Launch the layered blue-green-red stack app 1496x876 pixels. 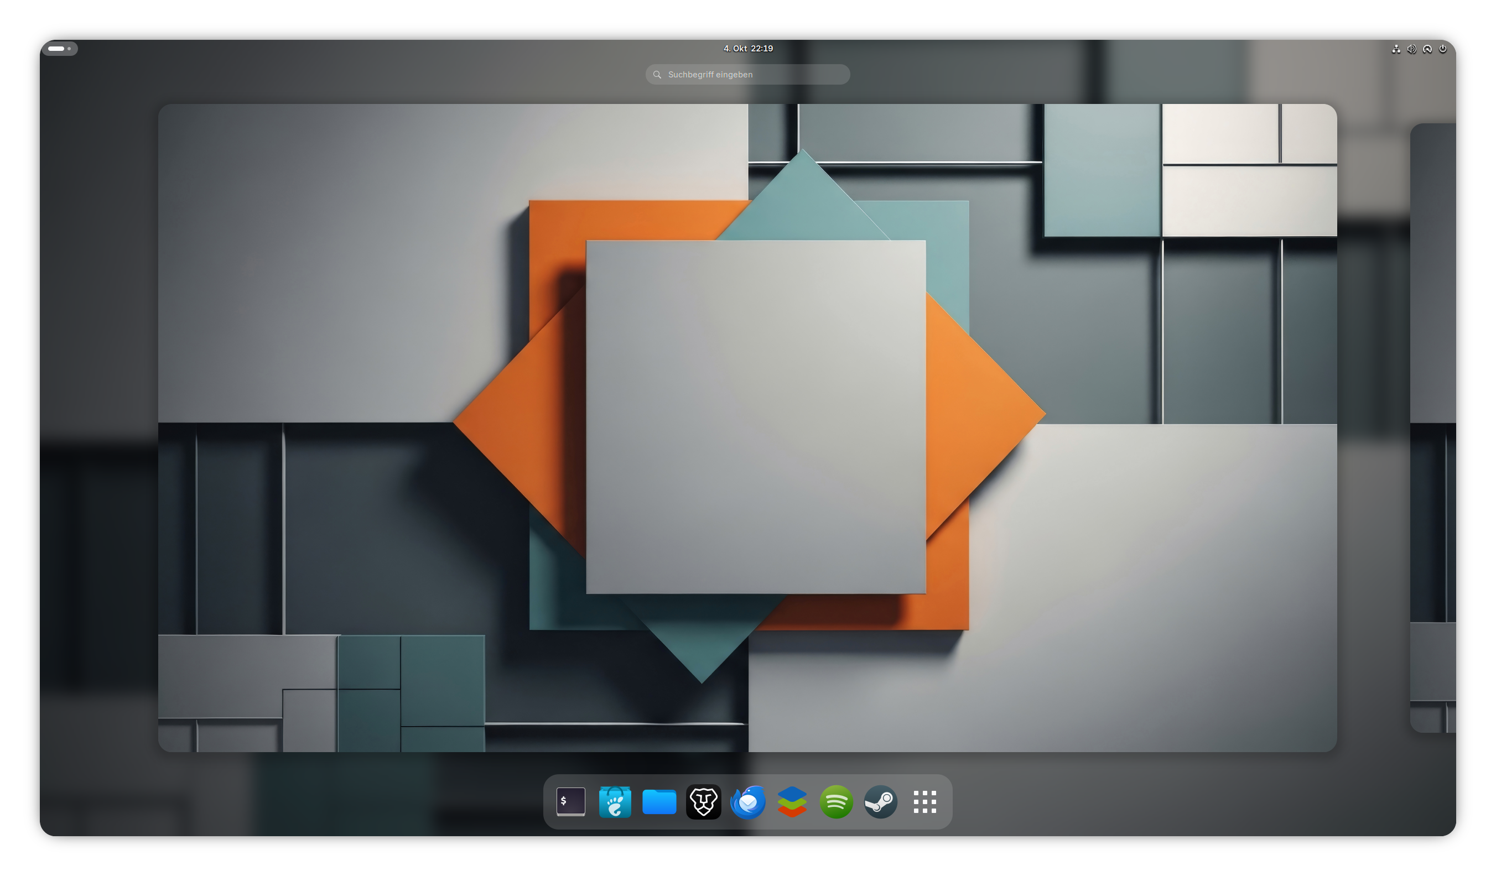(792, 802)
